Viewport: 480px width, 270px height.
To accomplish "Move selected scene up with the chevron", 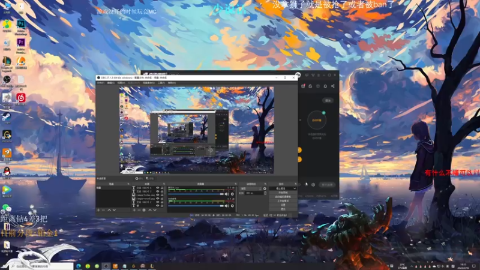I will click(109, 210).
